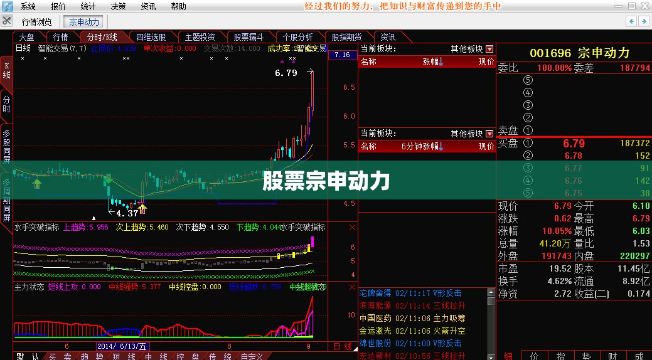Screen dimensions: 652x360
Task: Click the 行情浏览 toolbar button
Action: [36, 21]
